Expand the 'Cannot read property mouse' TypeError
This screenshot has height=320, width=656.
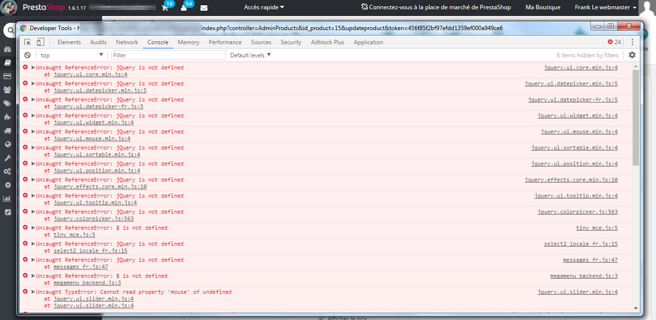[x=33, y=292]
